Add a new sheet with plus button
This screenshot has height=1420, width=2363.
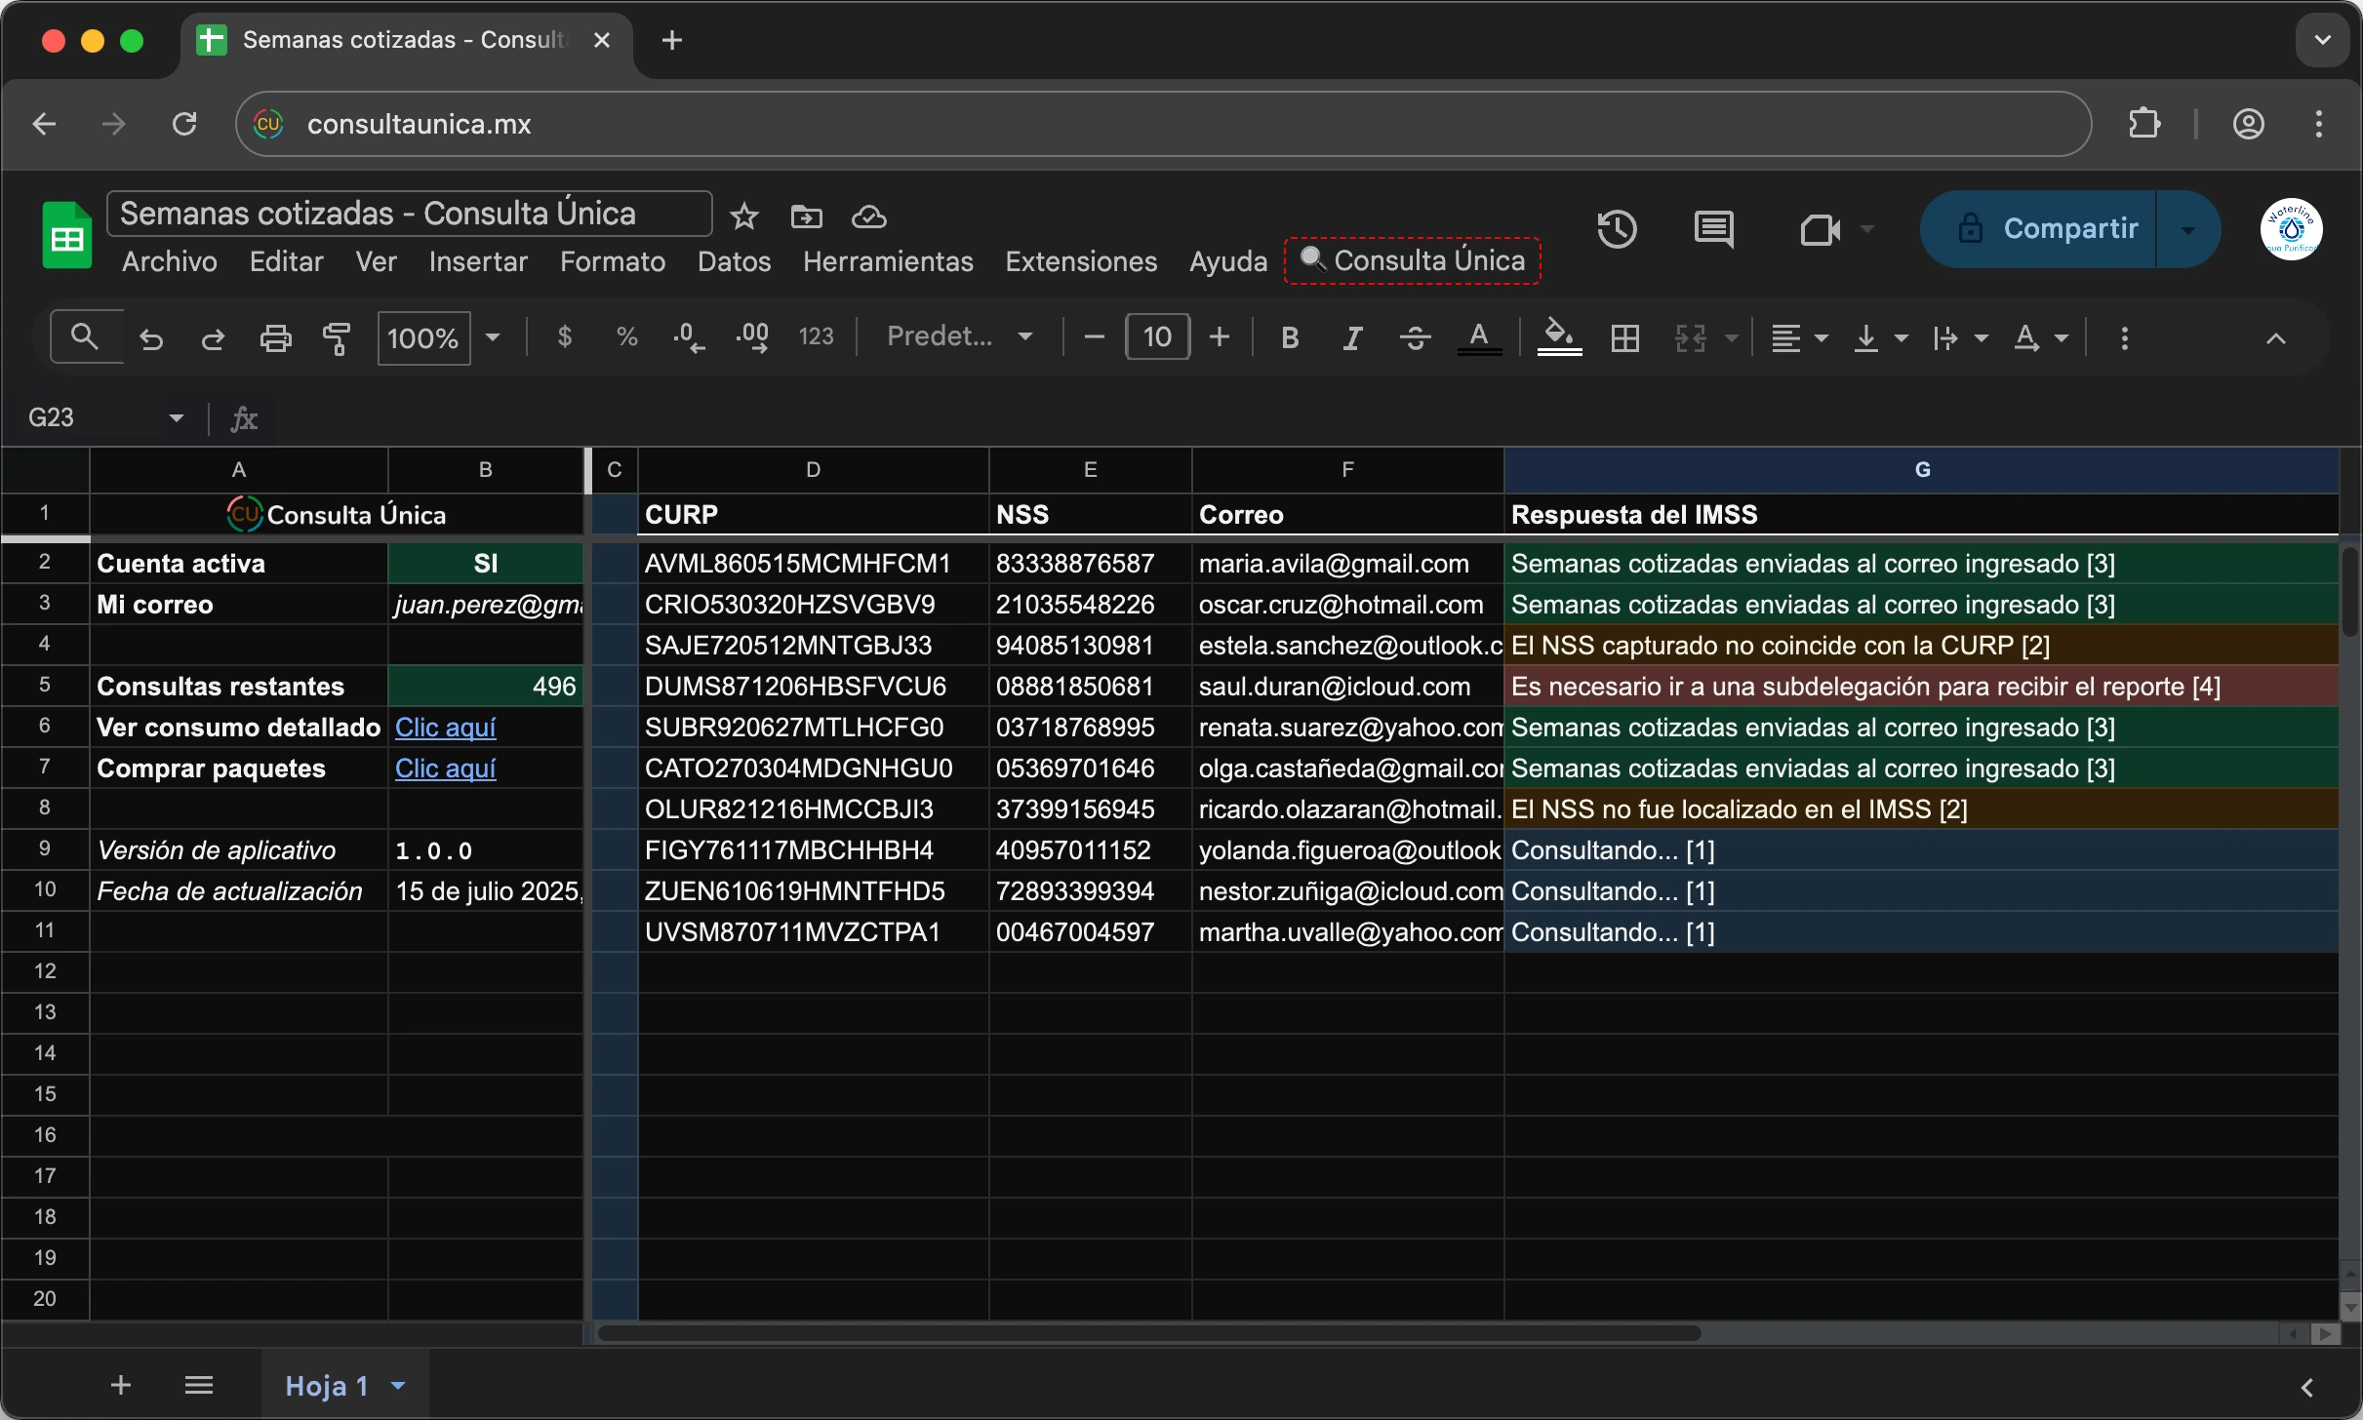pyautogui.click(x=121, y=1385)
